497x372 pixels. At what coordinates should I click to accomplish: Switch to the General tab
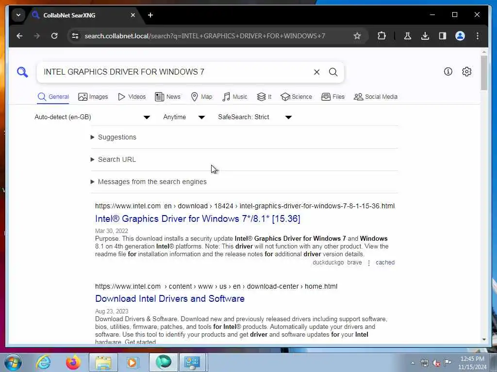pos(53,97)
